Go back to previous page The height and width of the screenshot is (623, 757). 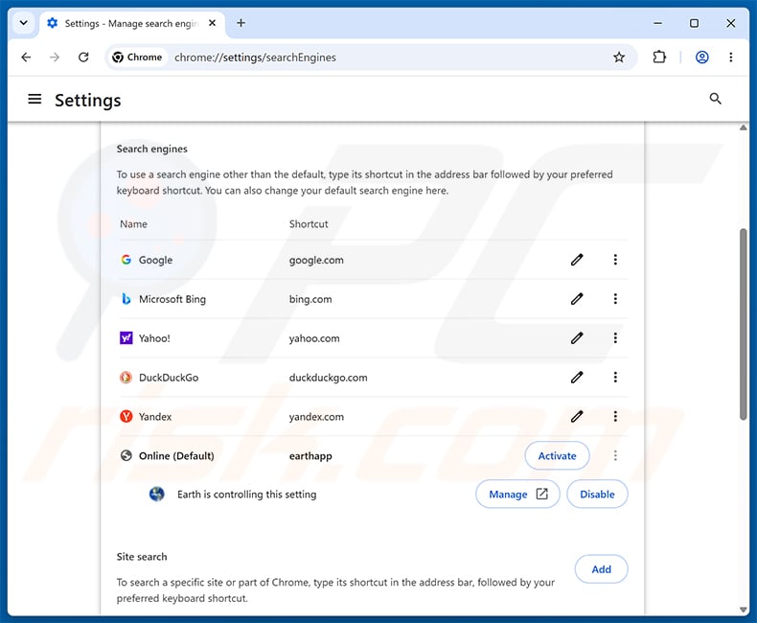[x=26, y=57]
